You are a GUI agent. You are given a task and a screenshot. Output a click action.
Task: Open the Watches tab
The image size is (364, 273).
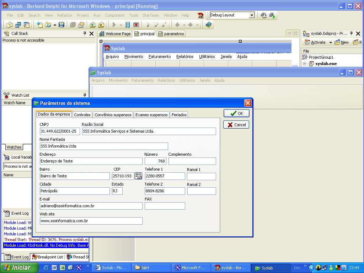14,147
